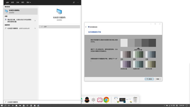Open the Recycle Bin in the dock
The width and height of the screenshot is (190, 107).
(x=135, y=100)
